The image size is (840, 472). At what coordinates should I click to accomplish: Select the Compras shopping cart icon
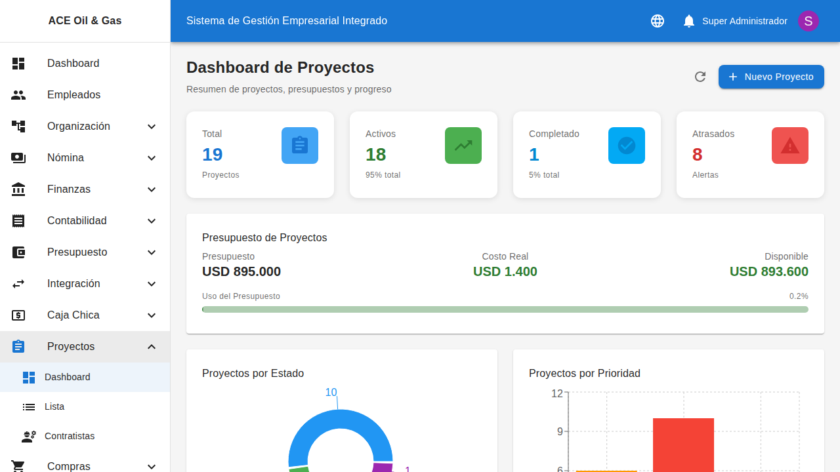18,465
